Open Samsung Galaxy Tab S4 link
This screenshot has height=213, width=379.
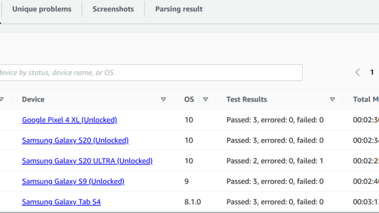pyautogui.click(x=61, y=202)
